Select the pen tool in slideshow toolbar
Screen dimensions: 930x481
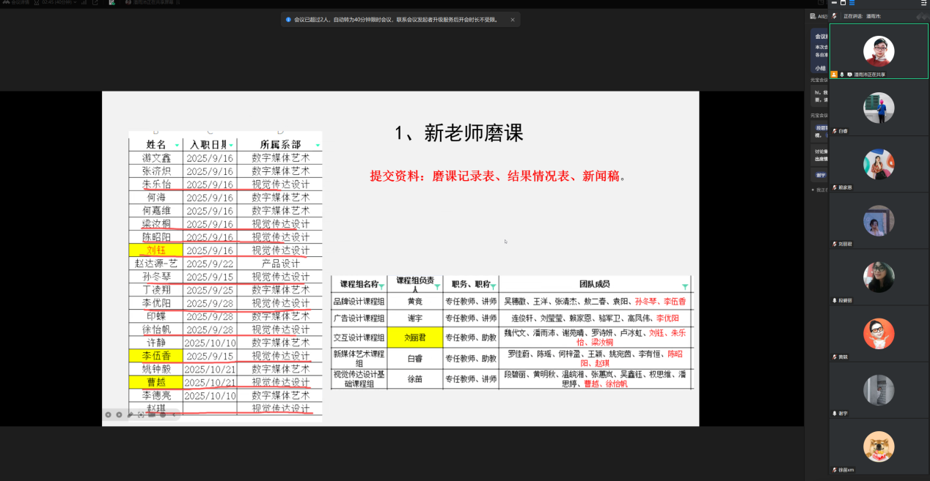click(x=130, y=414)
